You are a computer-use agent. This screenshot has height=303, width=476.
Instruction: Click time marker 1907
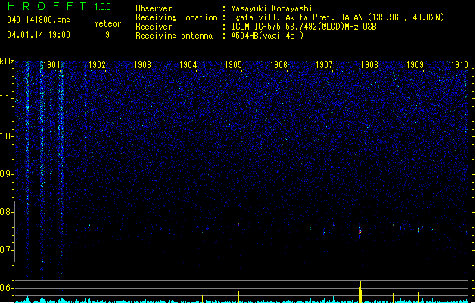tap(324, 65)
